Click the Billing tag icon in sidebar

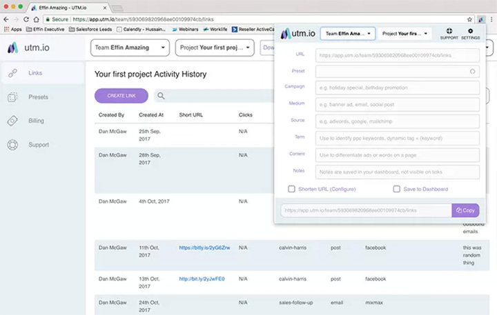coord(12,121)
